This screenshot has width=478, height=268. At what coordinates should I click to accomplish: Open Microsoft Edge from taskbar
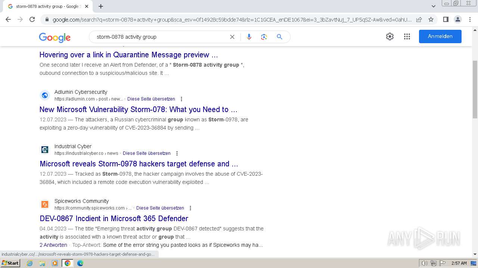point(80,263)
